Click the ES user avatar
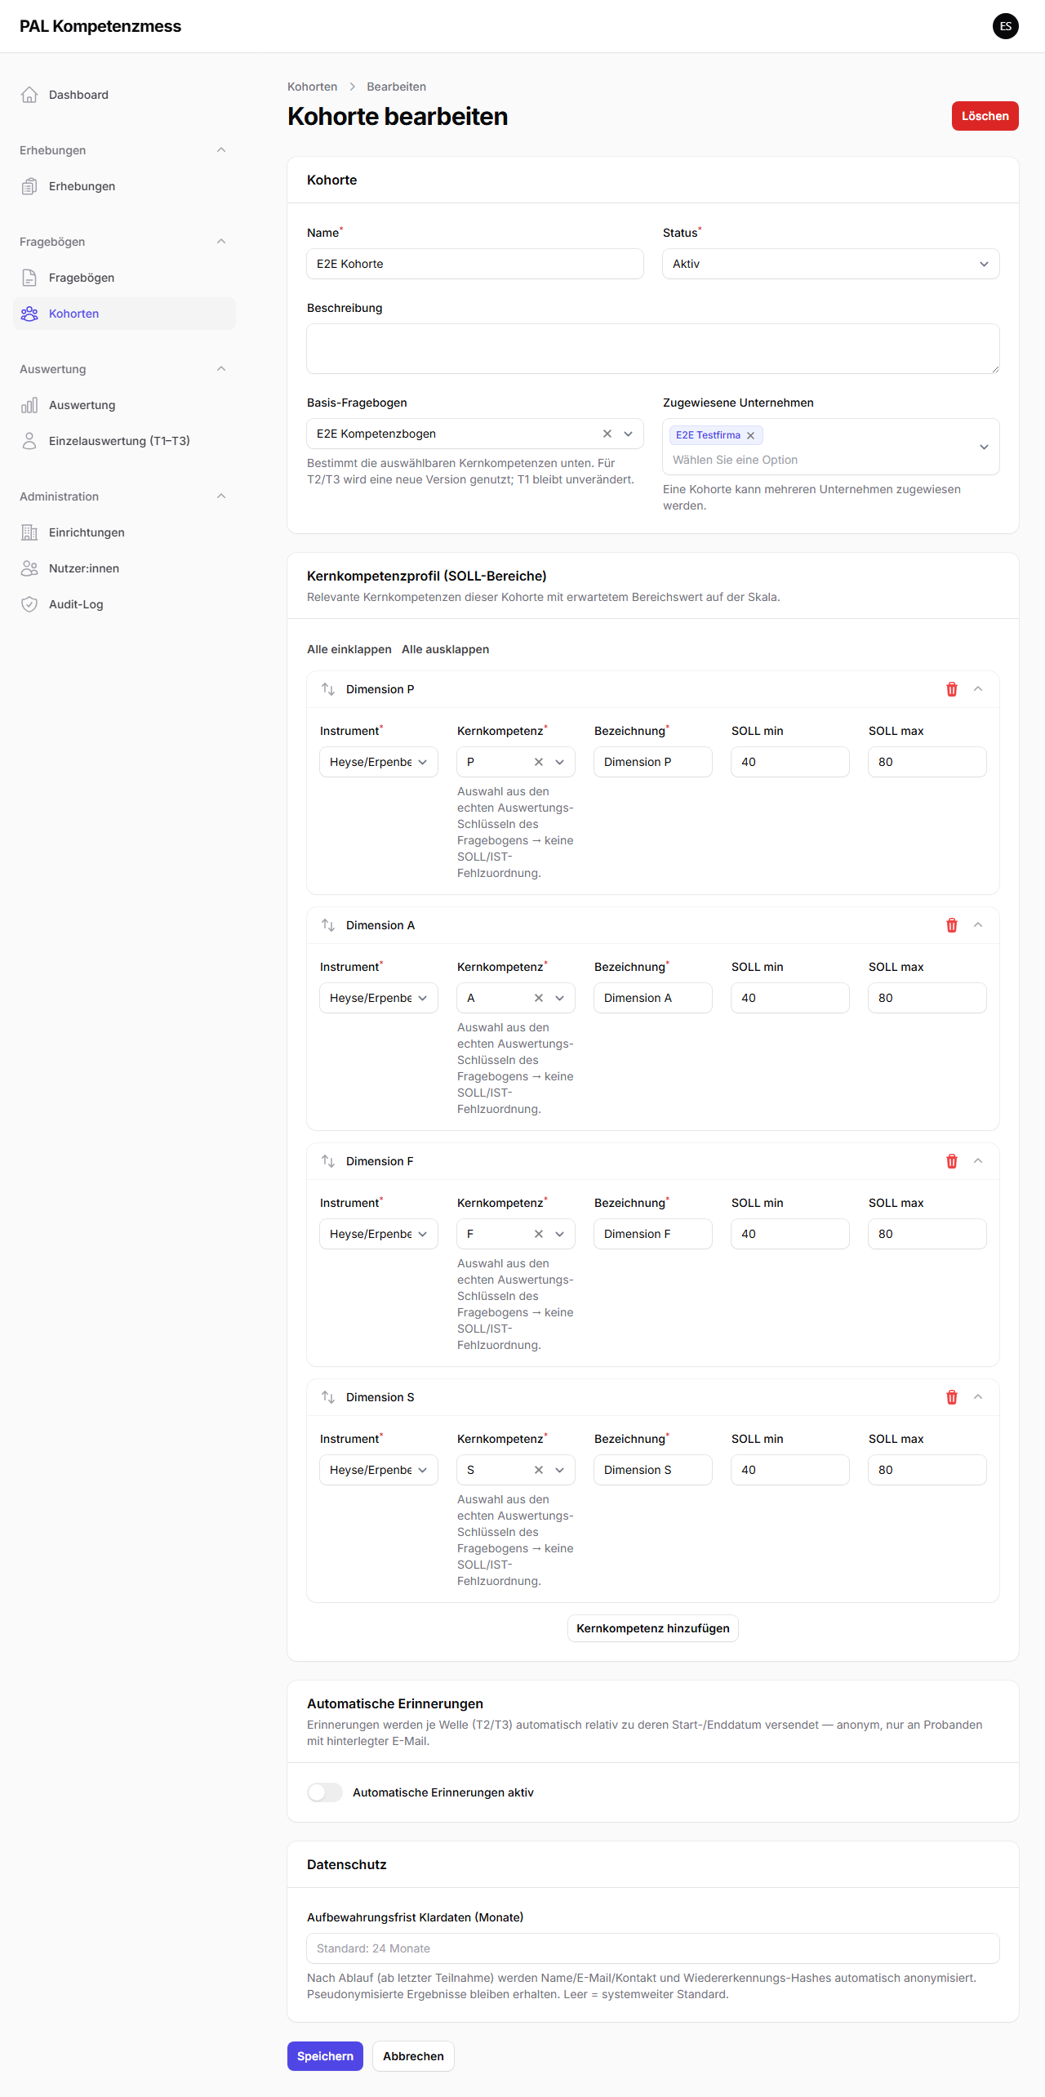1045x2097 pixels. click(1006, 26)
